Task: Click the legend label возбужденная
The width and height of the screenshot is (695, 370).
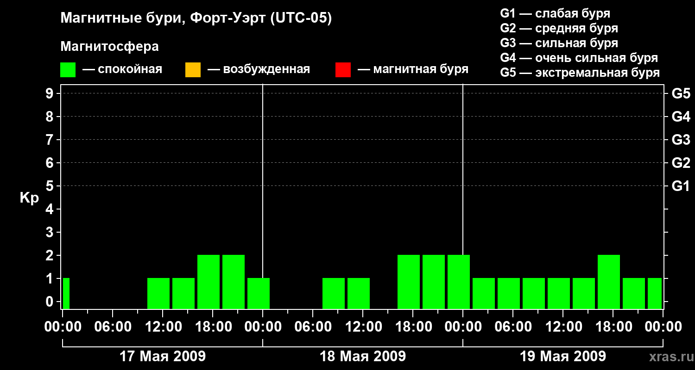Action: (x=266, y=70)
